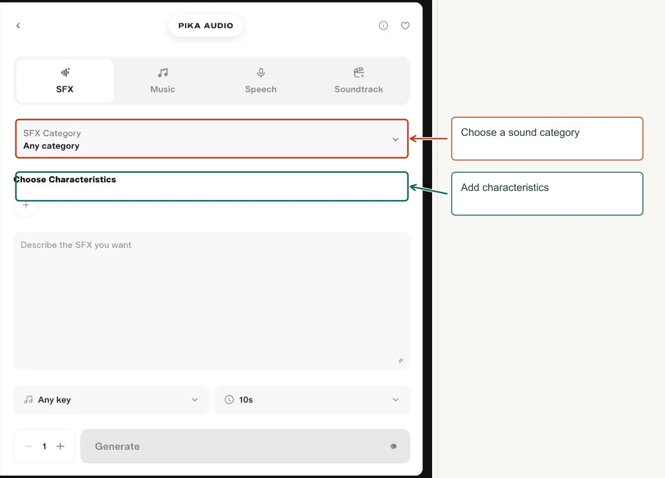Click the generation count value 1
Screen dimensions: 665x478
tap(44, 446)
